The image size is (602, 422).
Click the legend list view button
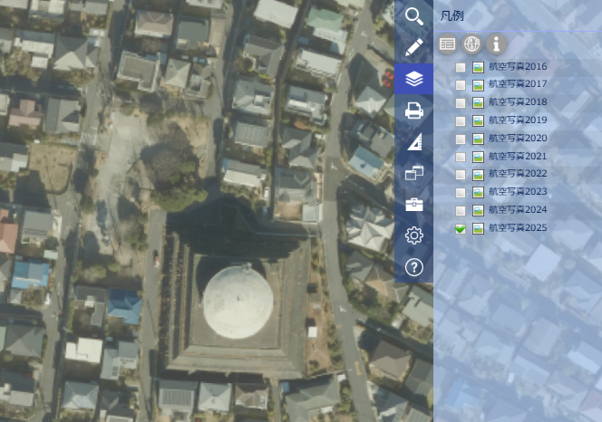click(447, 44)
